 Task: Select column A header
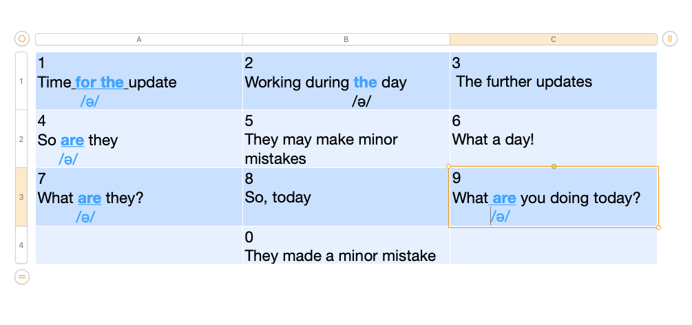[x=139, y=39]
